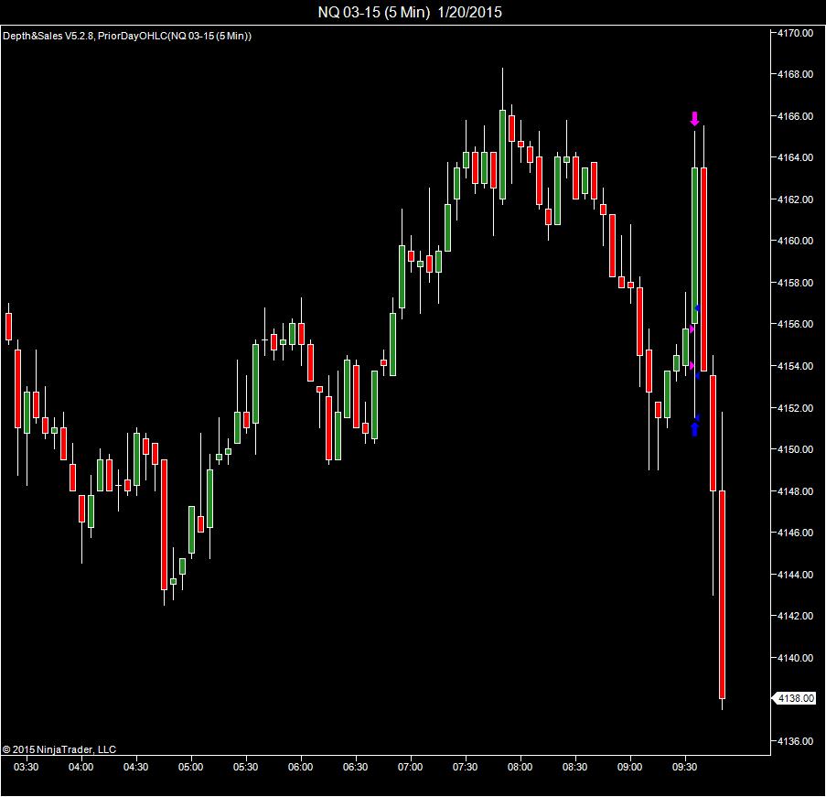Click the 09:30 time axis label
Viewport: 826px width, 797px height.
click(684, 767)
